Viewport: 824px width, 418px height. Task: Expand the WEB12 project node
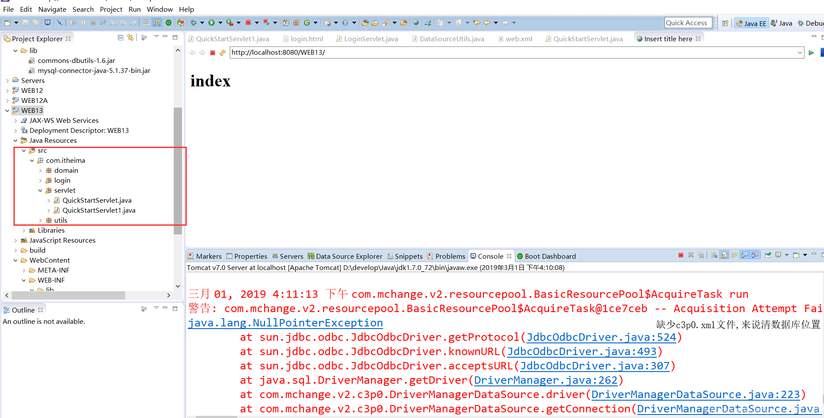click(x=7, y=91)
